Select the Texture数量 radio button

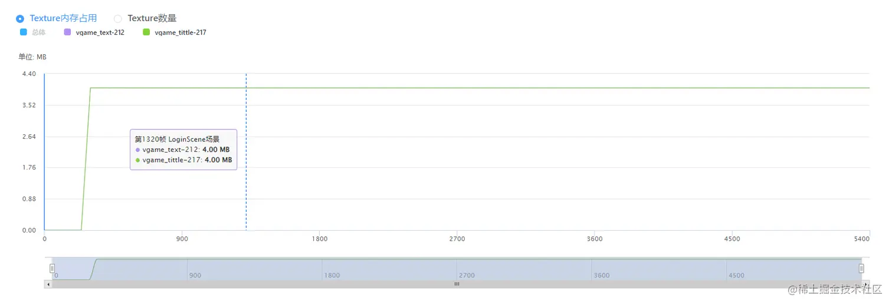point(118,19)
